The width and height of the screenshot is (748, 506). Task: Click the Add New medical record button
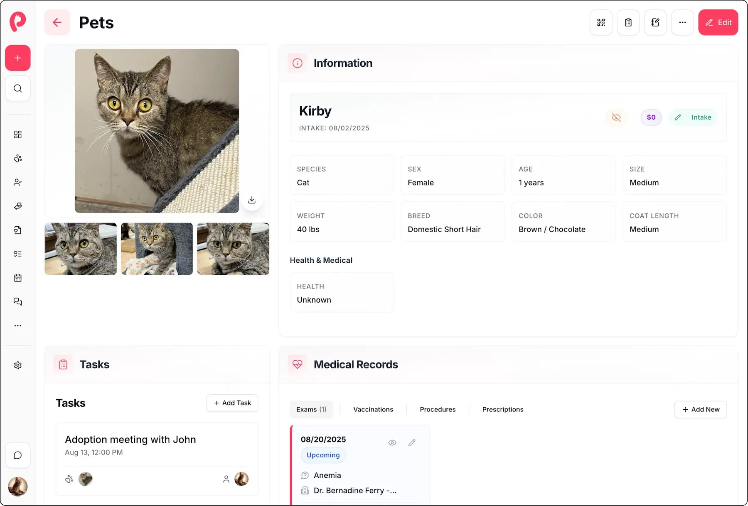click(x=700, y=409)
